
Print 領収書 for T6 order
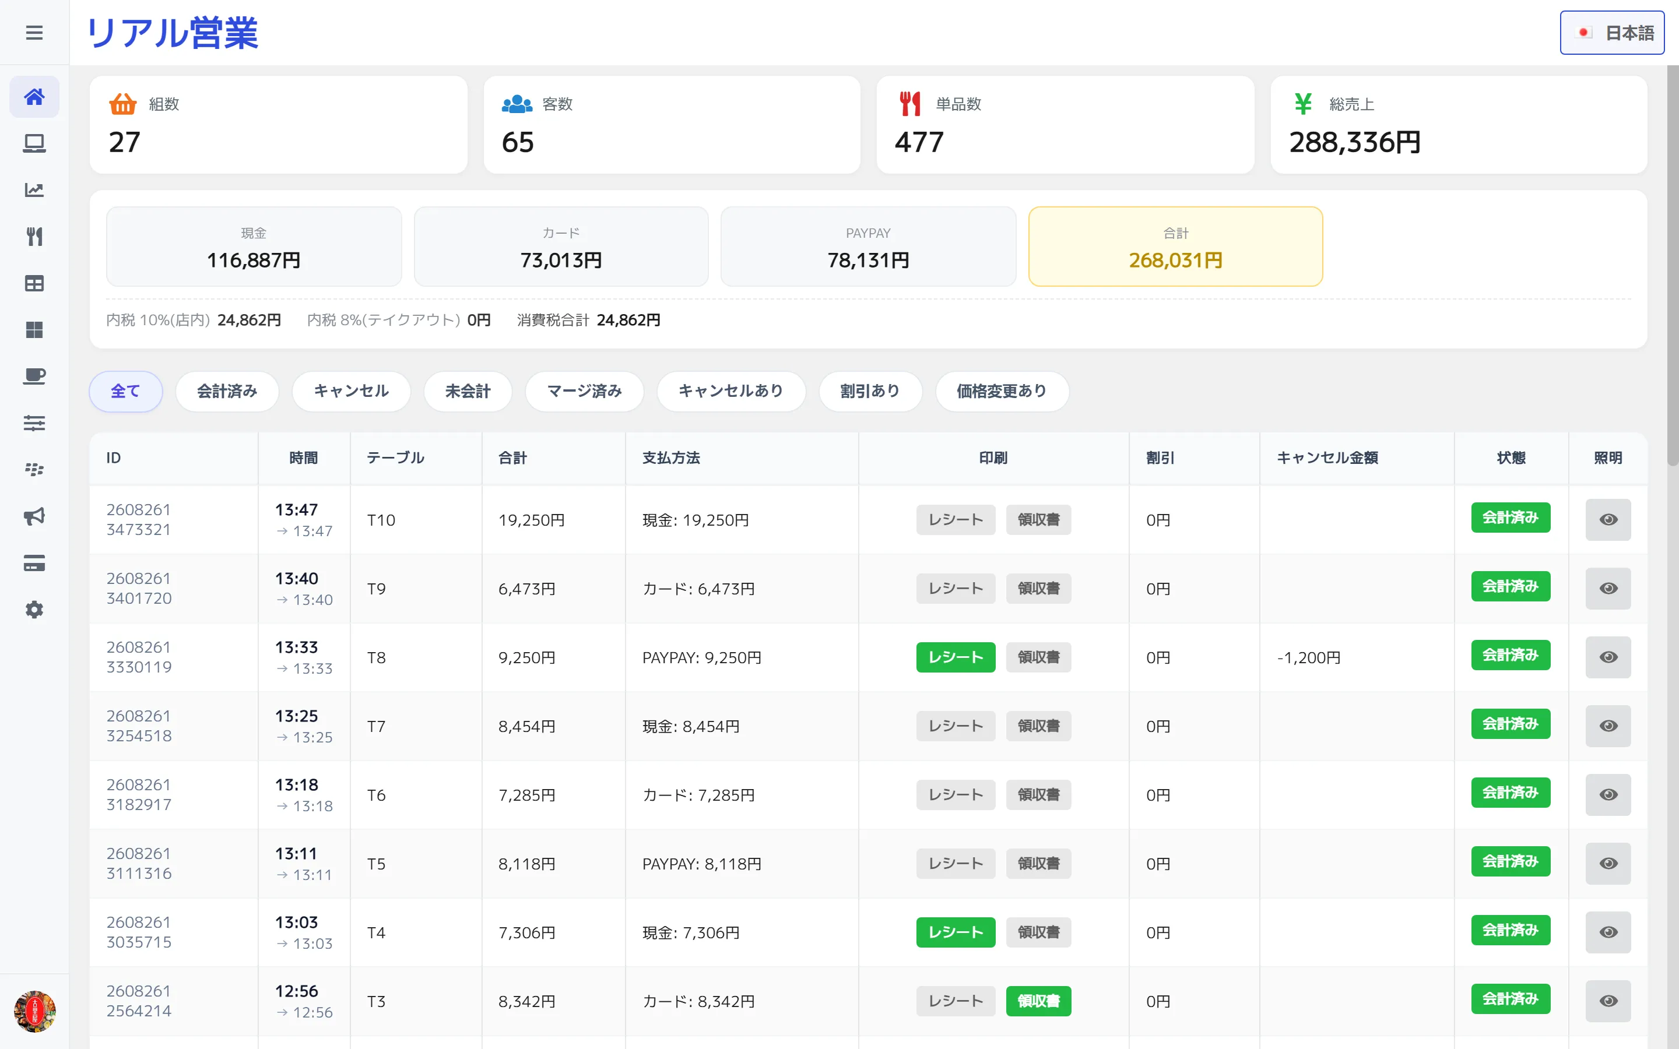click(1038, 794)
